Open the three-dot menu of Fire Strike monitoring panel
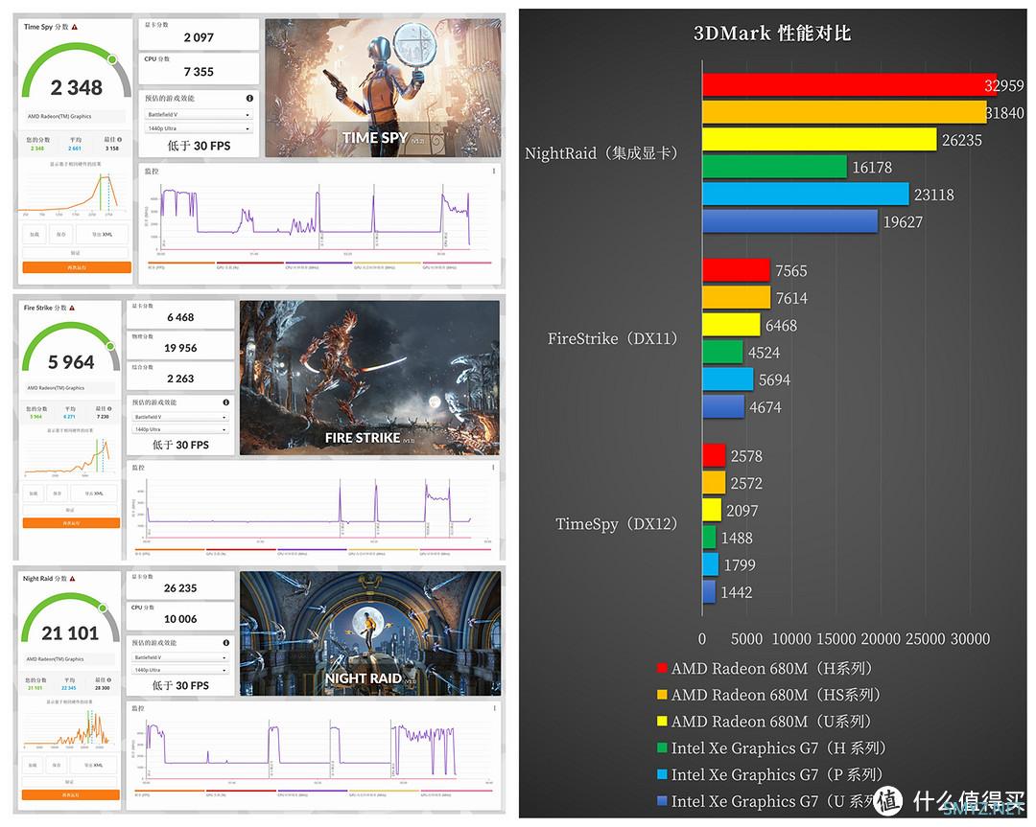 (493, 468)
